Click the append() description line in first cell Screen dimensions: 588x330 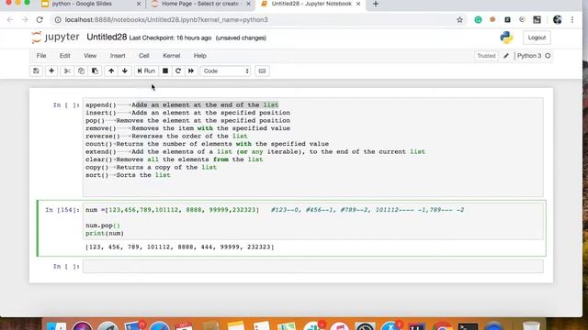182,105
